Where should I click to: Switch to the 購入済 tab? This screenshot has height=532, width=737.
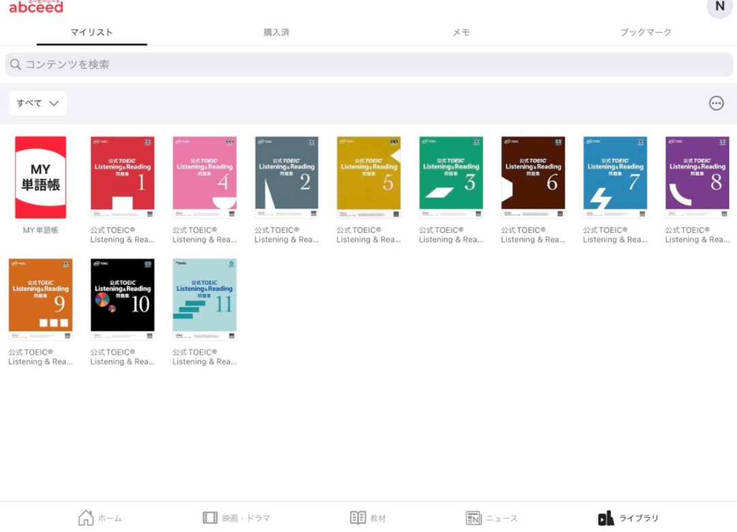click(x=276, y=33)
